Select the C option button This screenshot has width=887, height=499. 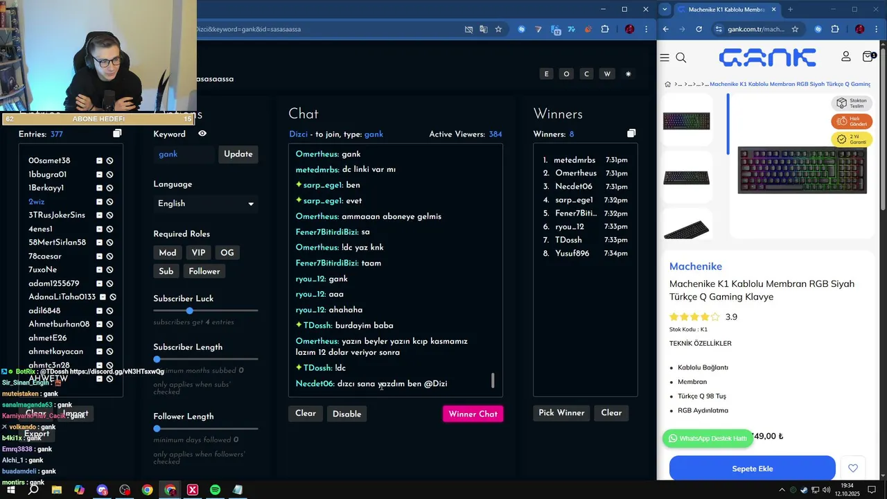587,74
